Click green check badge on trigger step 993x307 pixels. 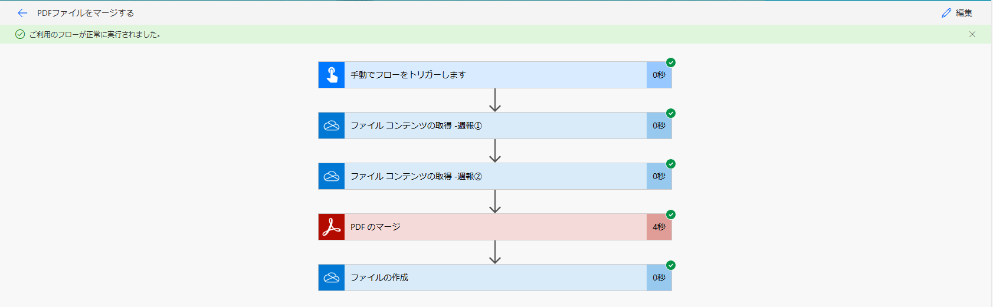point(671,62)
